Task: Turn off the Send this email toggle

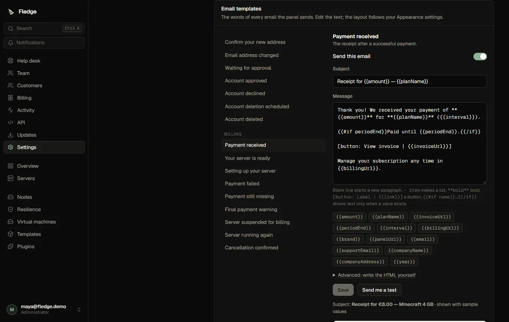Action: pyautogui.click(x=480, y=57)
